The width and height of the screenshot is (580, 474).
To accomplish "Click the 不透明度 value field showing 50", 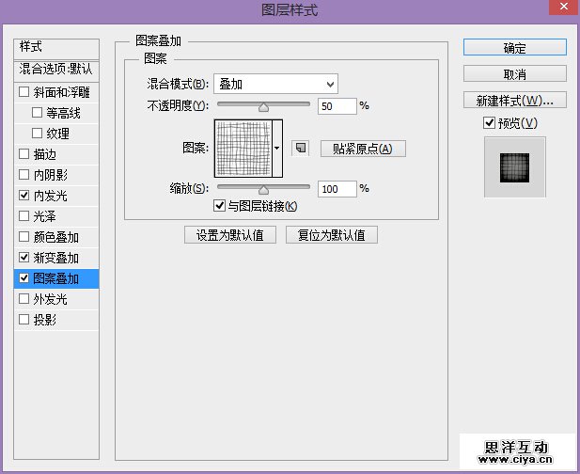I will tap(337, 106).
